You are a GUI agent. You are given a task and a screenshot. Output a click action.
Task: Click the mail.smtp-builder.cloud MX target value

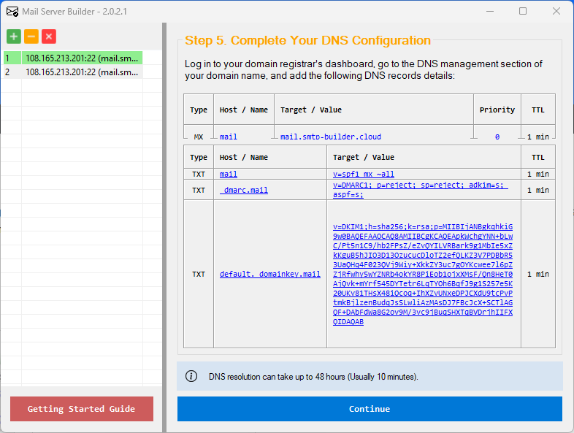click(x=330, y=137)
